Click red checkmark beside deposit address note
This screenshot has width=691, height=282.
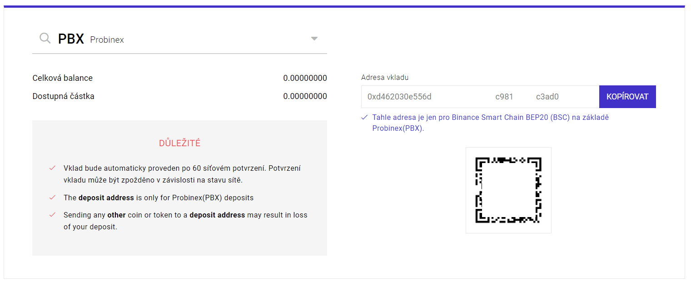click(x=52, y=198)
